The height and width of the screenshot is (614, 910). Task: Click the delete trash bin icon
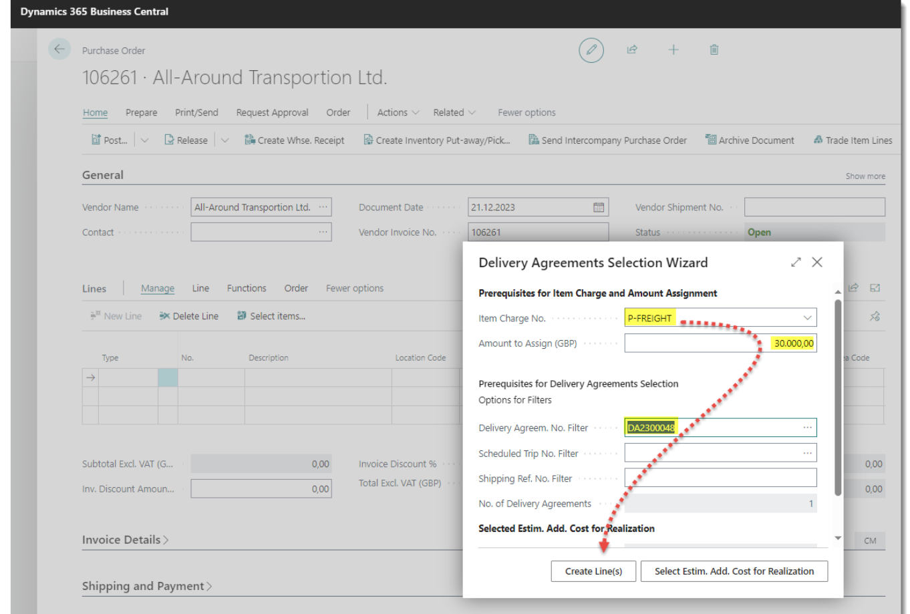(714, 49)
